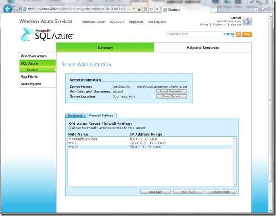Click the SQL Azure logo

[x=47, y=34]
